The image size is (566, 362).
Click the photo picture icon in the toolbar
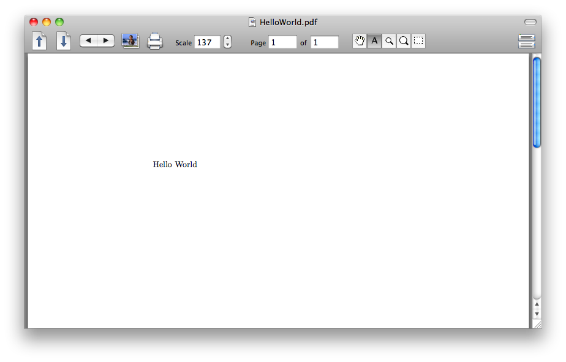click(x=130, y=41)
